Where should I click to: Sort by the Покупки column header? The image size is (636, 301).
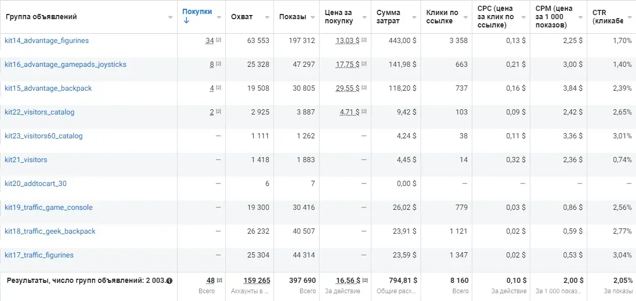tap(197, 12)
